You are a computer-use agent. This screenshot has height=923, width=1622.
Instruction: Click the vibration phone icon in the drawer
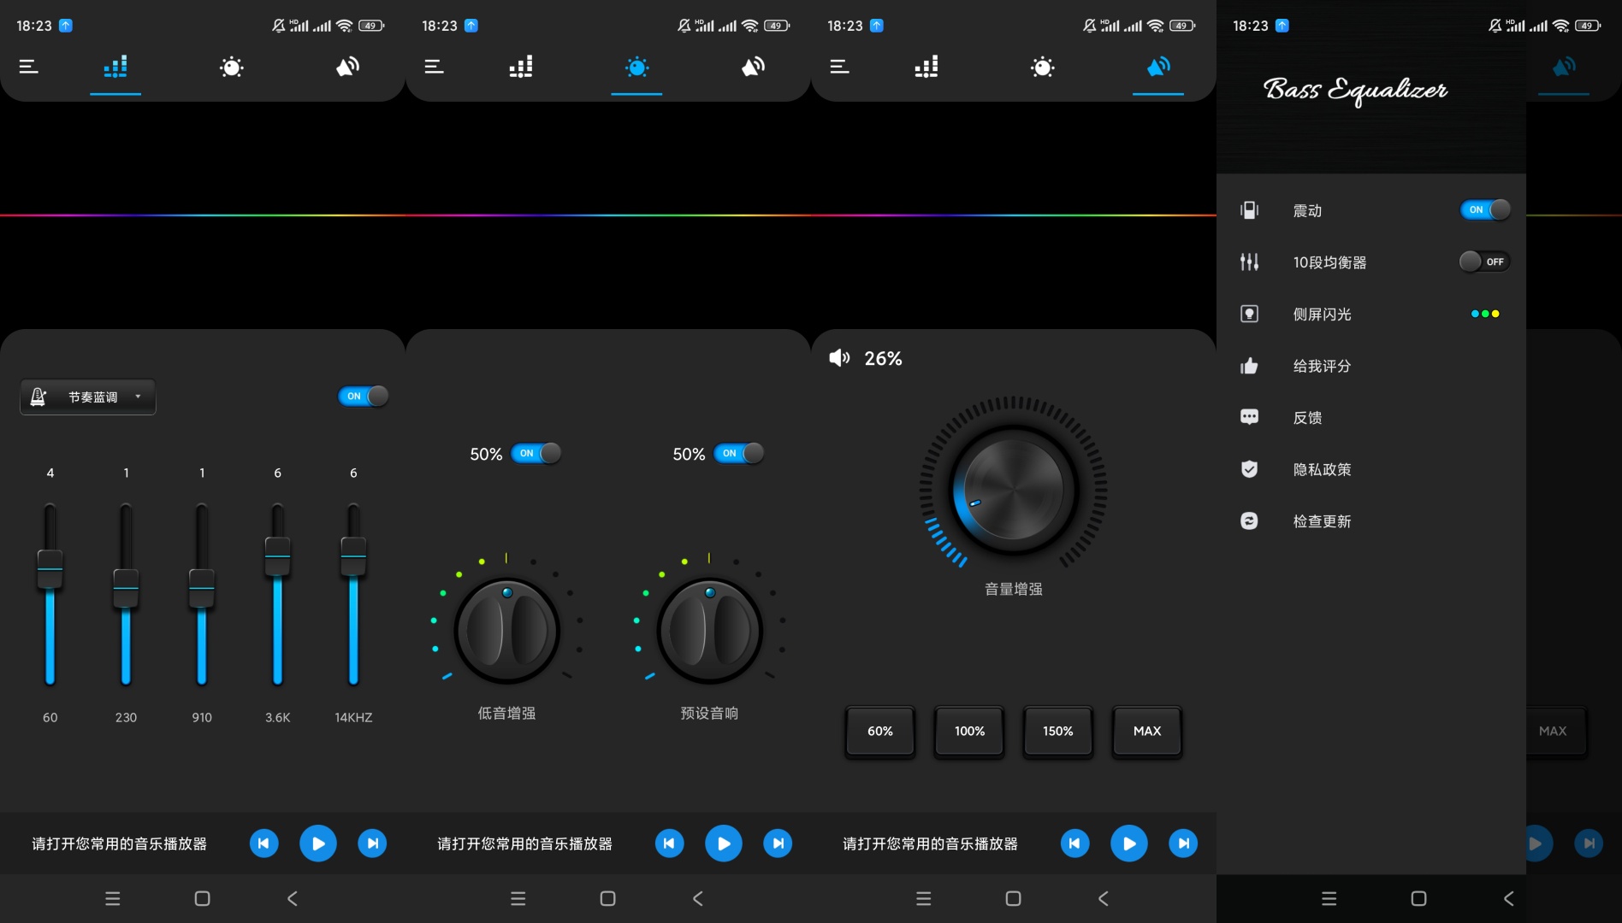coord(1249,210)
